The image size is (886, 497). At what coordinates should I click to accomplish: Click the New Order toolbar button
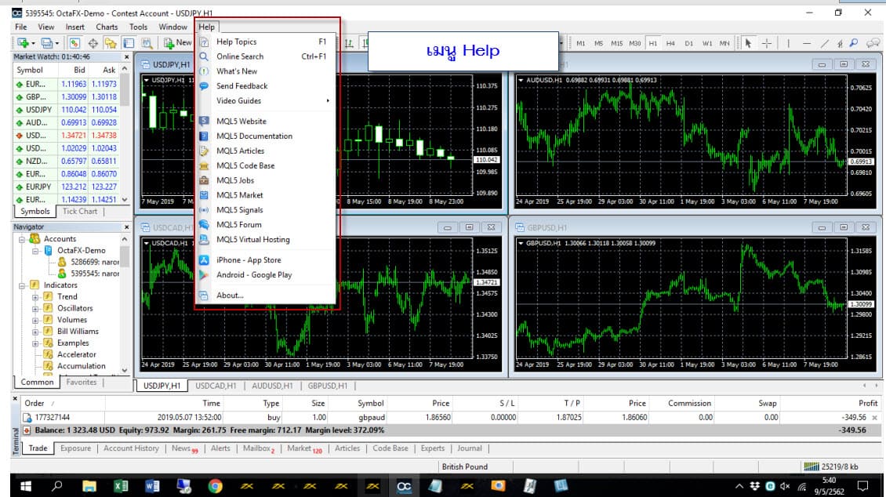tap(177, 43)
